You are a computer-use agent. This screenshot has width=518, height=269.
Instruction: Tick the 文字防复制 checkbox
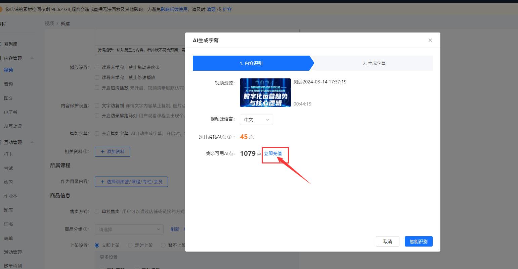97,106
